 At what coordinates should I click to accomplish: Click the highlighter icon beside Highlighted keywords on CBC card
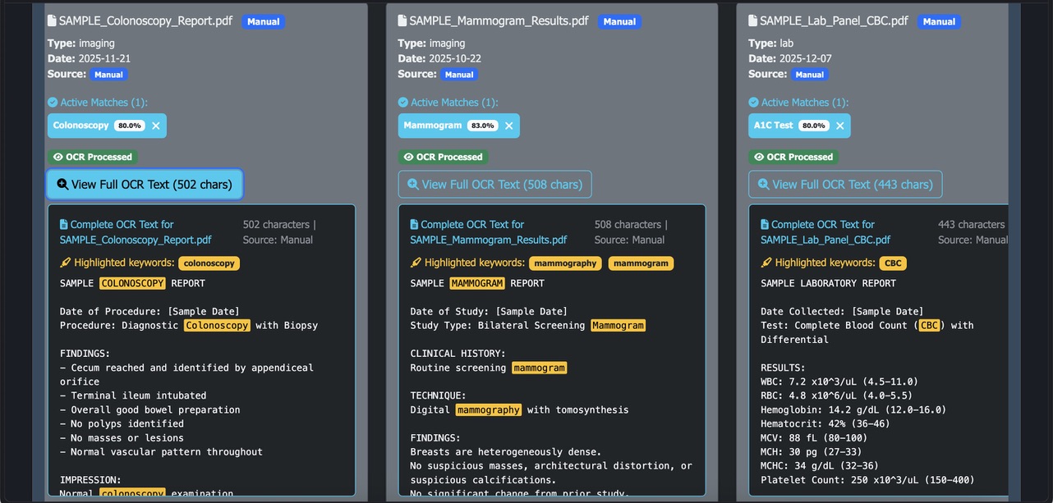point(767,263)
